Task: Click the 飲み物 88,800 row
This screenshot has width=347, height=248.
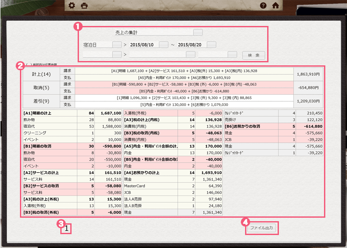Action: click(x=72, y=120)
